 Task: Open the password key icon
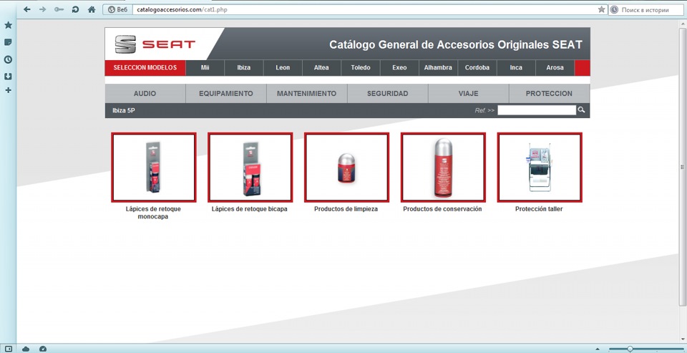(59, 9)
